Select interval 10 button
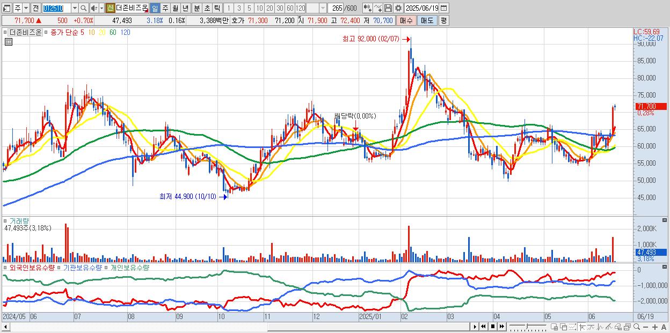 coord(259,8)
